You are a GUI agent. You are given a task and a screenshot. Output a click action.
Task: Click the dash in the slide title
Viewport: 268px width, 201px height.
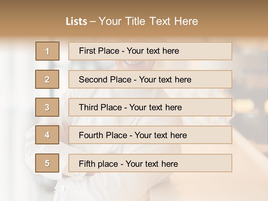pyautogui.click(x=93, y=21)
